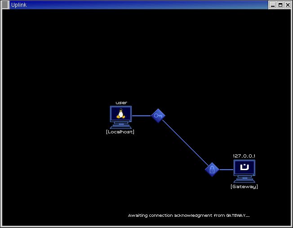Click the Localhost computer icon with penguin
293x228 pixels.
121,117
